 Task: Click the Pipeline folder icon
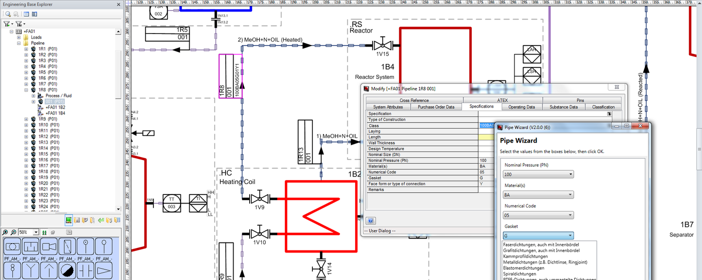(x=26, y=43)
